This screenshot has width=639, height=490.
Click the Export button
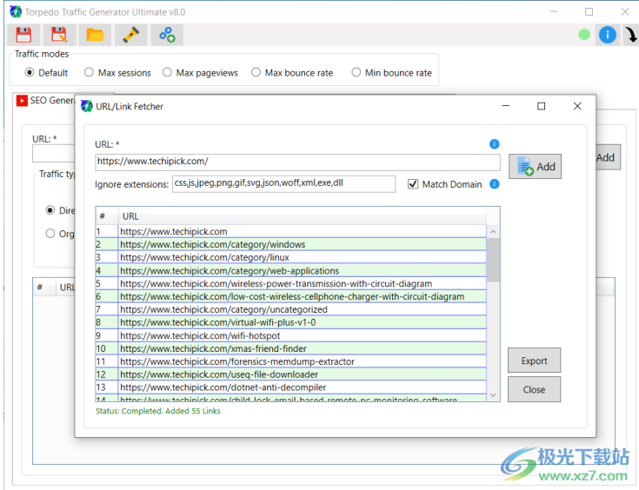click(x=534, y=361)
